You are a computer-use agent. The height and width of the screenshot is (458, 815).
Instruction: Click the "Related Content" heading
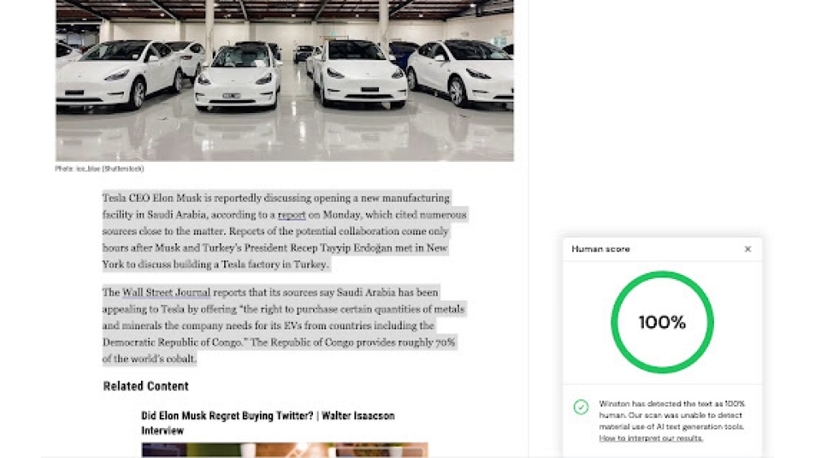click(146, 386)
